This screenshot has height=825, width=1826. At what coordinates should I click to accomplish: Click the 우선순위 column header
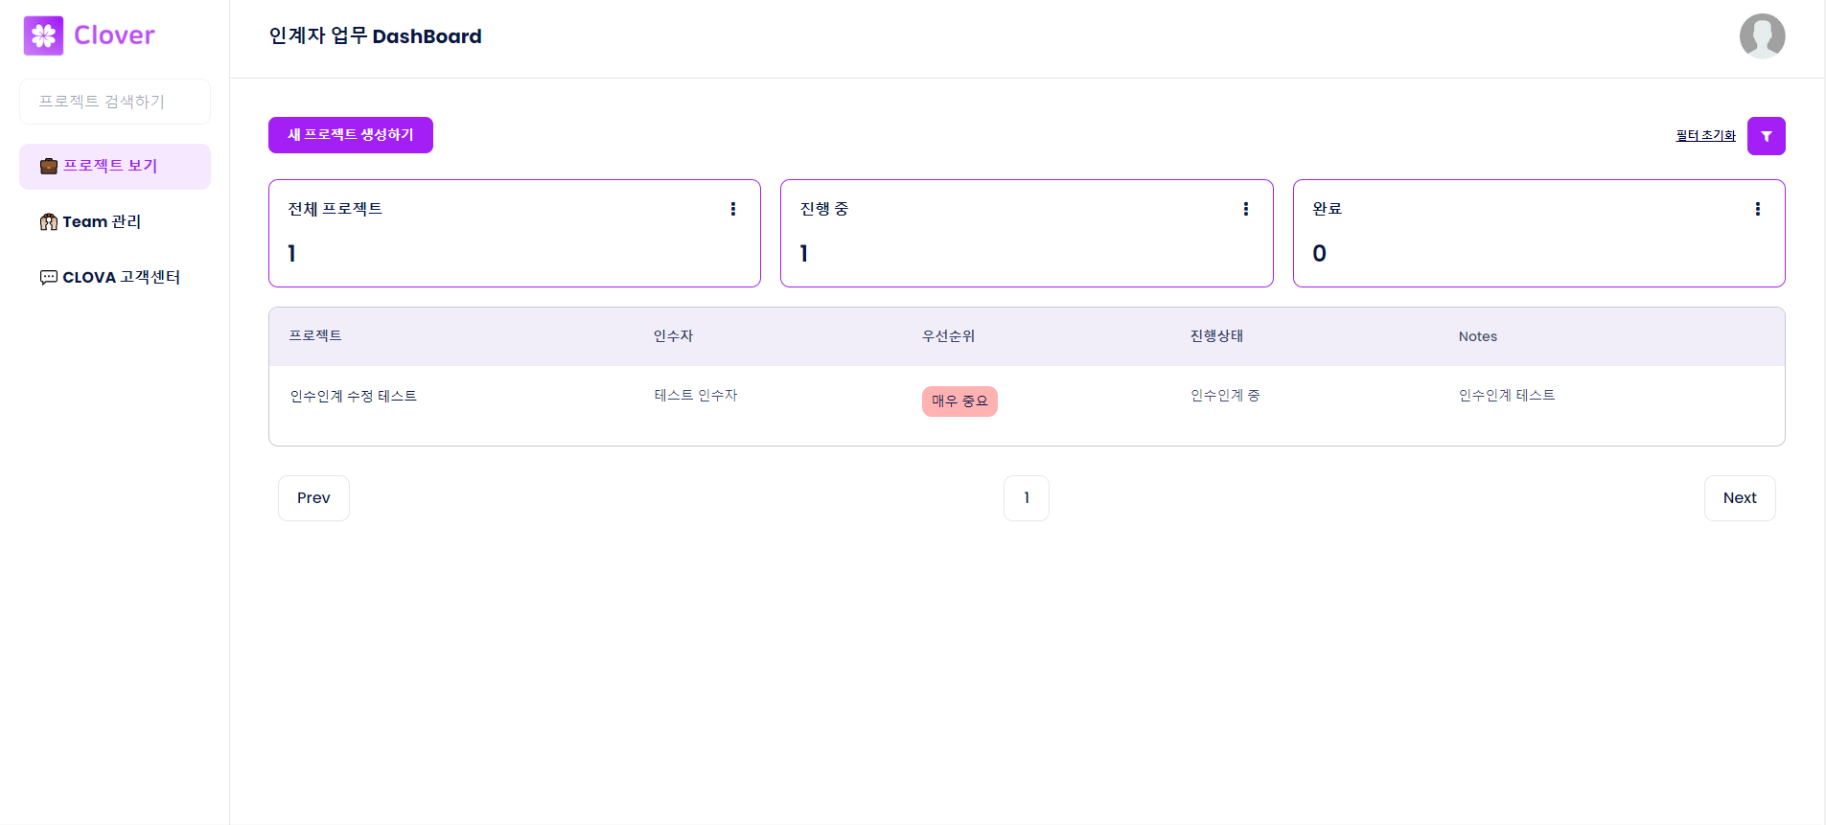point(948,336)
